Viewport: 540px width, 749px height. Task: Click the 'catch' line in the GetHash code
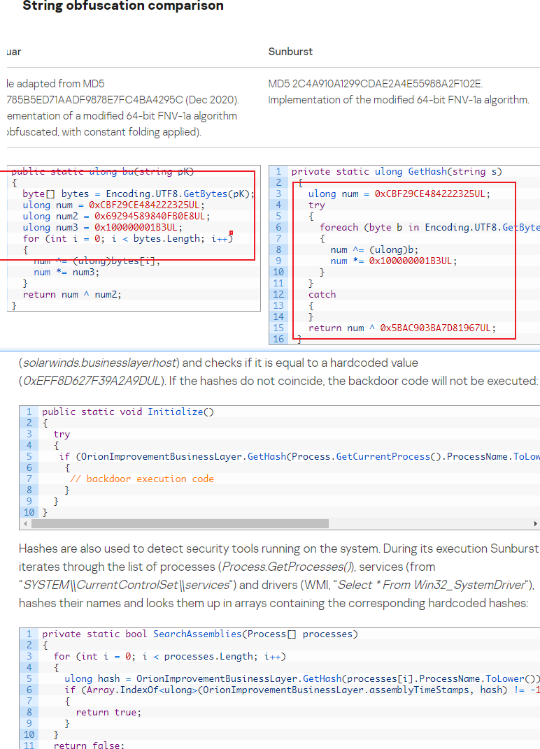click(x=322, y=294)
